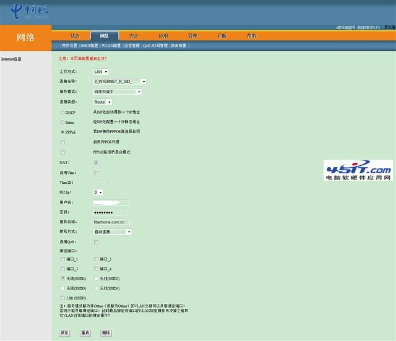Click the 删除 delete button
Screen dimensions: 396x341
106,333
